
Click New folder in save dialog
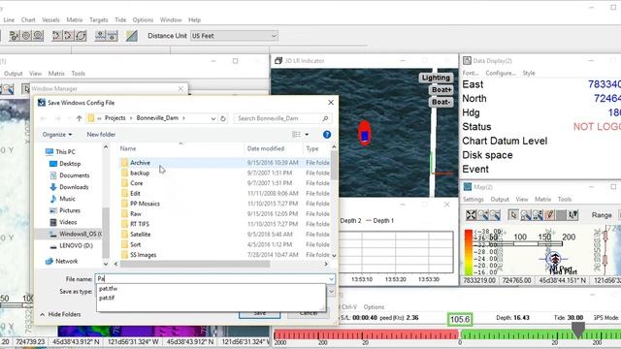(x=101, y=135)
